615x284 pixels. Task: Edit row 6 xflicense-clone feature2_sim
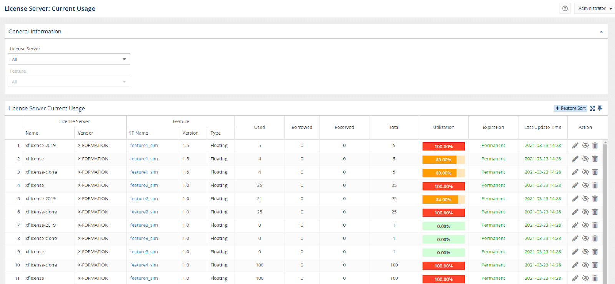(x=575, y=212)
